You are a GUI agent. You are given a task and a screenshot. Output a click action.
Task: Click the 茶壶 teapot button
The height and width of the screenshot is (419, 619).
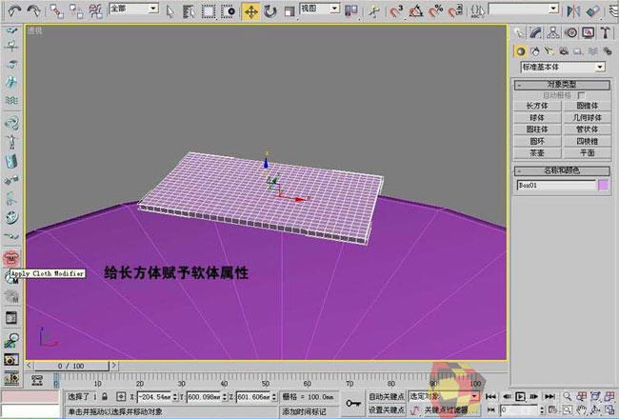coord(537,152)
